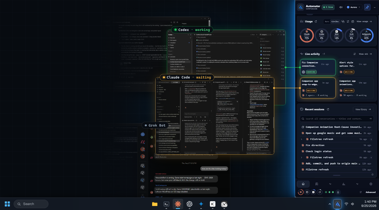Show hidden icons in the taskbar tray

click(330, 204)
